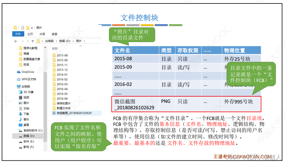Click the 桌面 desktop icon
The image size is (286, 163).
(20, 125)
